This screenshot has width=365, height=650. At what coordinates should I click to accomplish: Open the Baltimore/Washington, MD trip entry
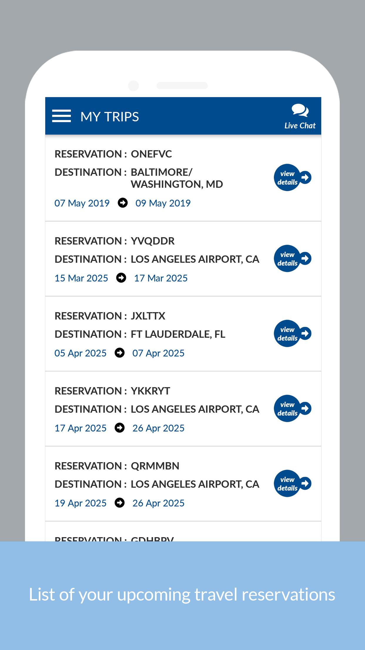pyautogui.click(x=183, y=178)
